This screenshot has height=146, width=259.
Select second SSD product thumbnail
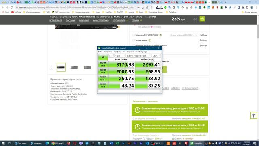pos(74,67)
